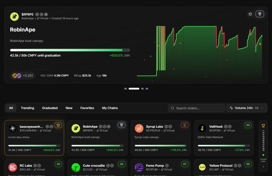
Task: Click the RC Labs red avatar
Action: tap(13, 167)
